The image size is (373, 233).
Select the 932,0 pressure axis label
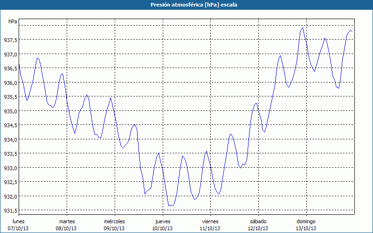[x=11, y=196]
